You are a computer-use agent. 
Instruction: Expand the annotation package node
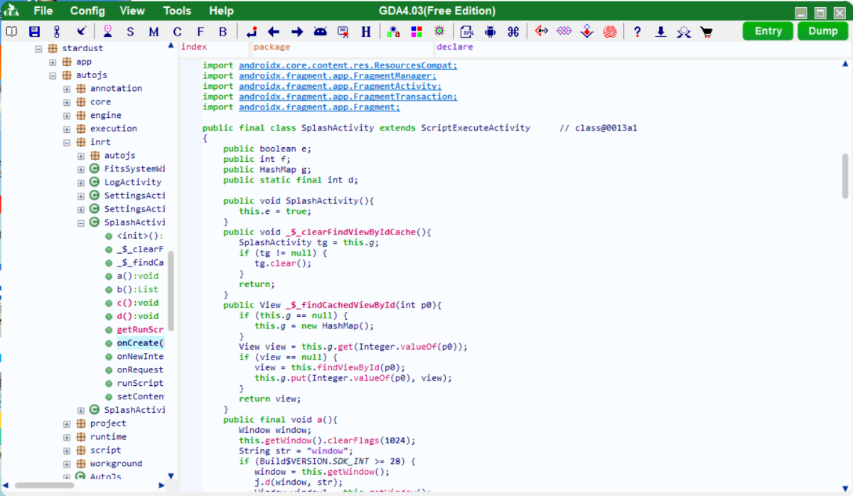pyautogui.click(x=67, y=89)
